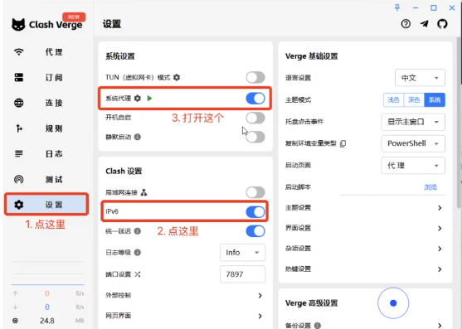Screen dimensions: 462x329
Task: Click the lines icon beside 日志
Action: (19, 154)
